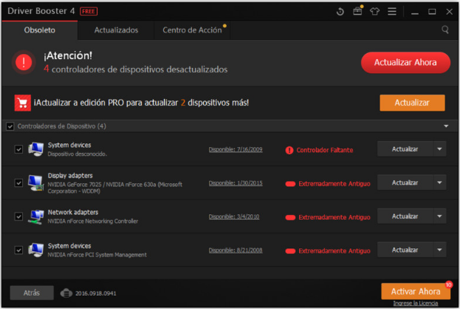Screen dimensions: 460x309
Task: Toggle the Controladores de Dispositivo checkbox
Action: click(10, 126)
